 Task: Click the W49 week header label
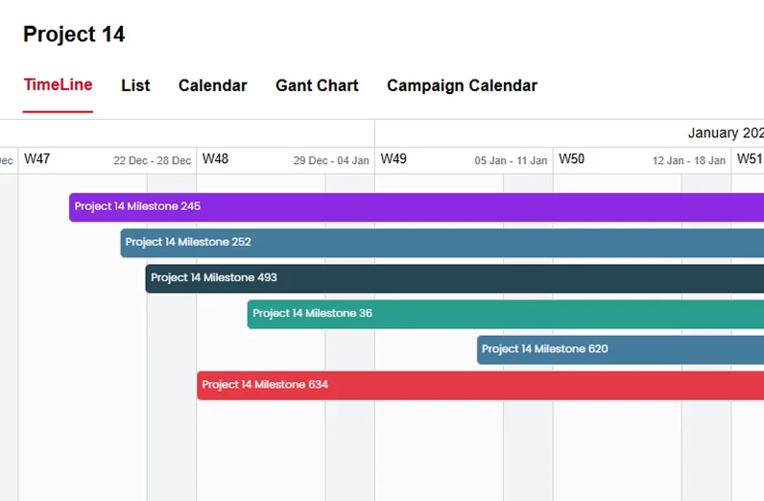(x=394, y=159)
